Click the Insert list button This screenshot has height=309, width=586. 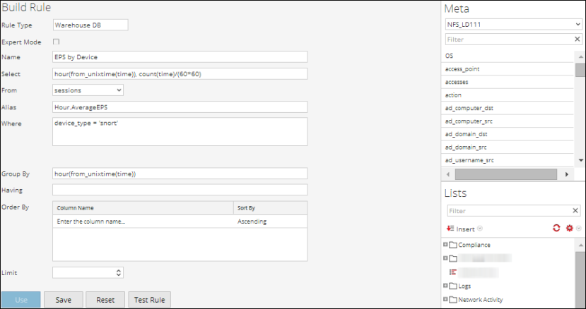[x=461, y=229]
